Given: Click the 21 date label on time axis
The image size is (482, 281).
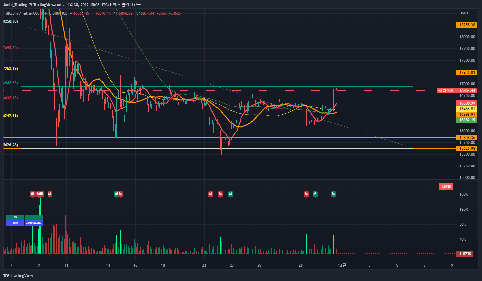Looking at the screenshot, I should click(204, 265).
